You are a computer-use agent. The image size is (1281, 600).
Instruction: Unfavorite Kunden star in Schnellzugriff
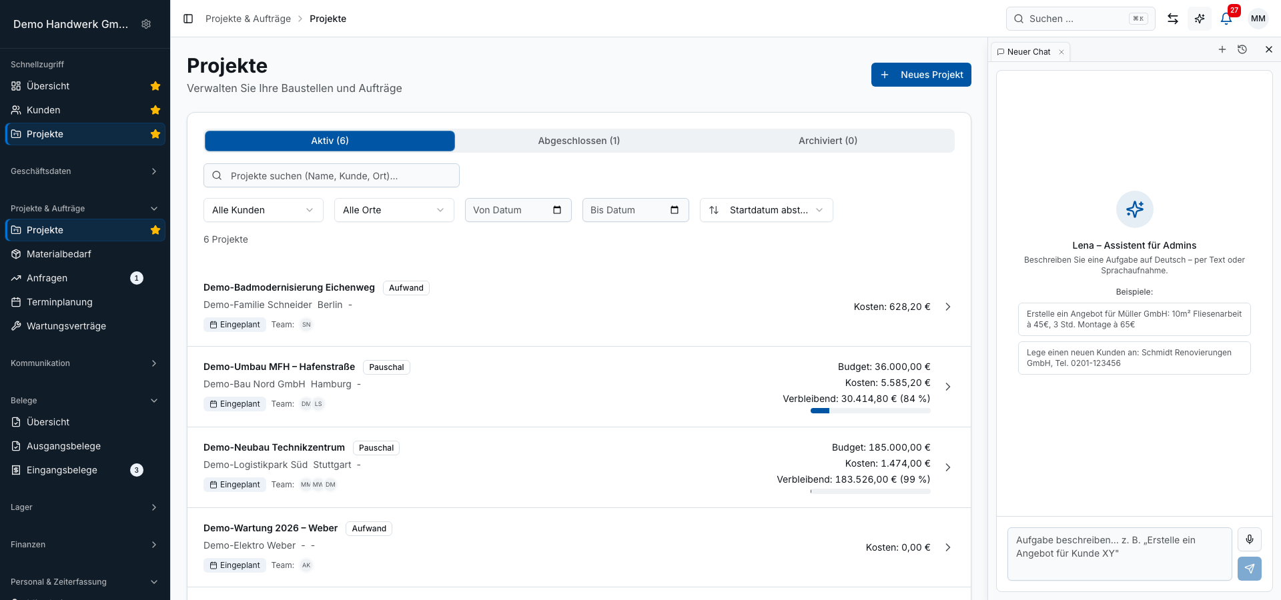tap(155, 110)
